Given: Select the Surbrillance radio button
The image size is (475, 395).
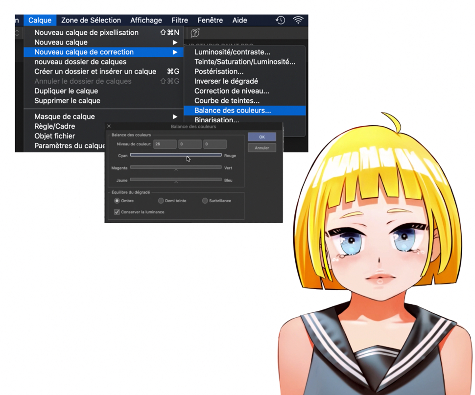Looking at the screenshot, I should [205, 201].
